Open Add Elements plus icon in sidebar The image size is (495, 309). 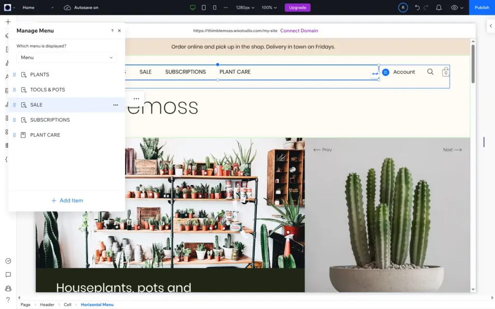8,22
